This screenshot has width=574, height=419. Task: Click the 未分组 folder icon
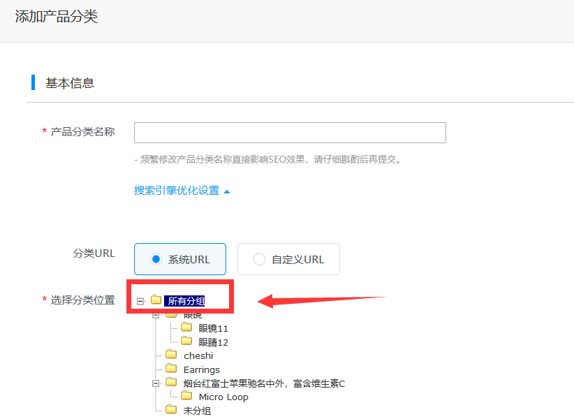click(171, 410)
